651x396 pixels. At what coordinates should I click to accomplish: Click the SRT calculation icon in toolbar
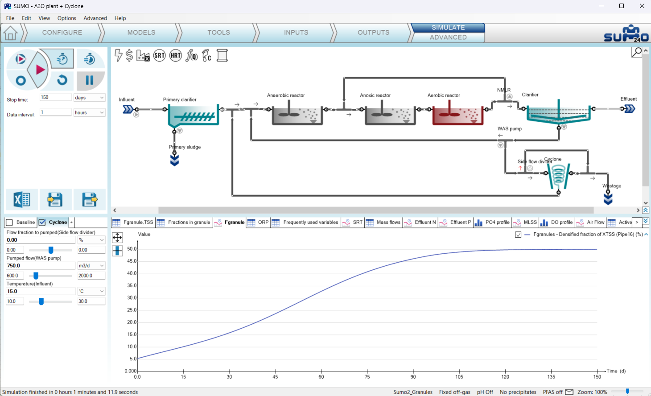(x=159, y=56)
